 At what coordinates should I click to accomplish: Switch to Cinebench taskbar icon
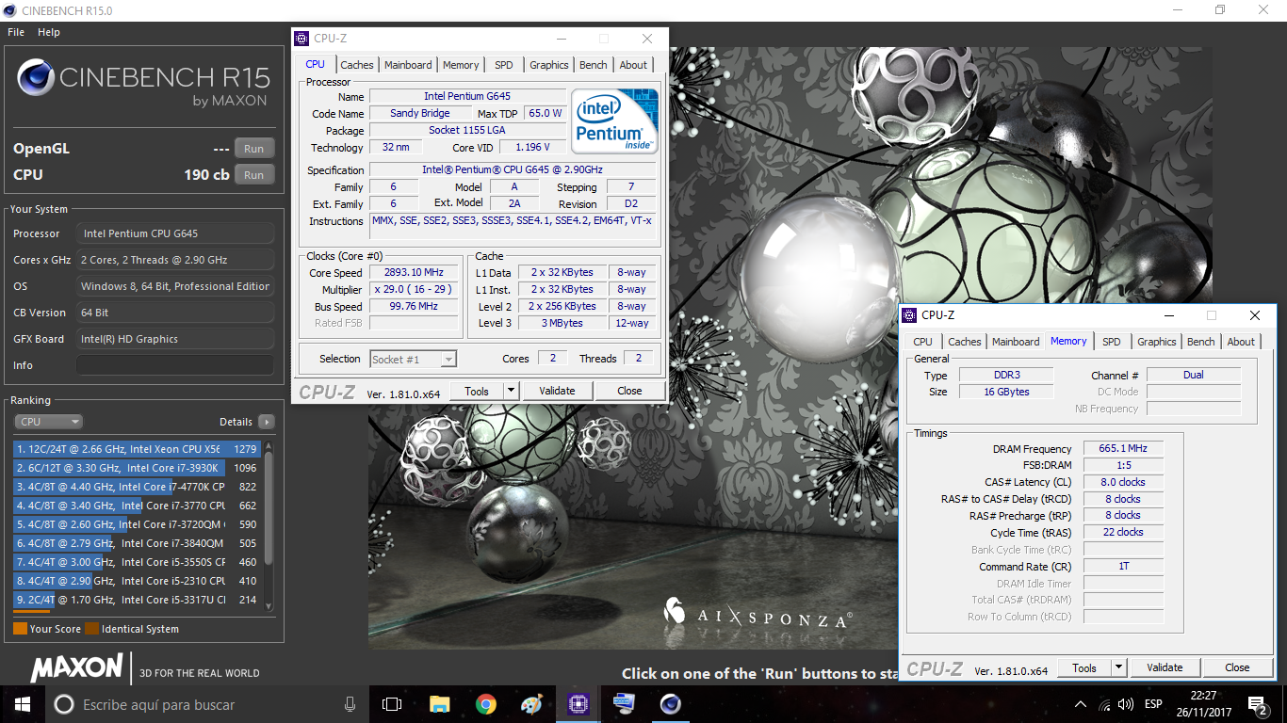point(670,704)
